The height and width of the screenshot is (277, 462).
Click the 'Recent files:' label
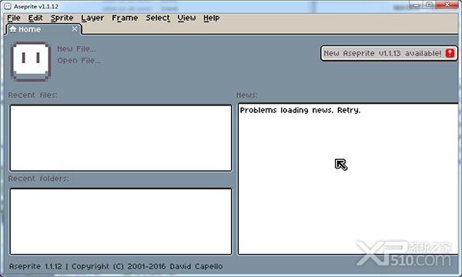[32, 95]
